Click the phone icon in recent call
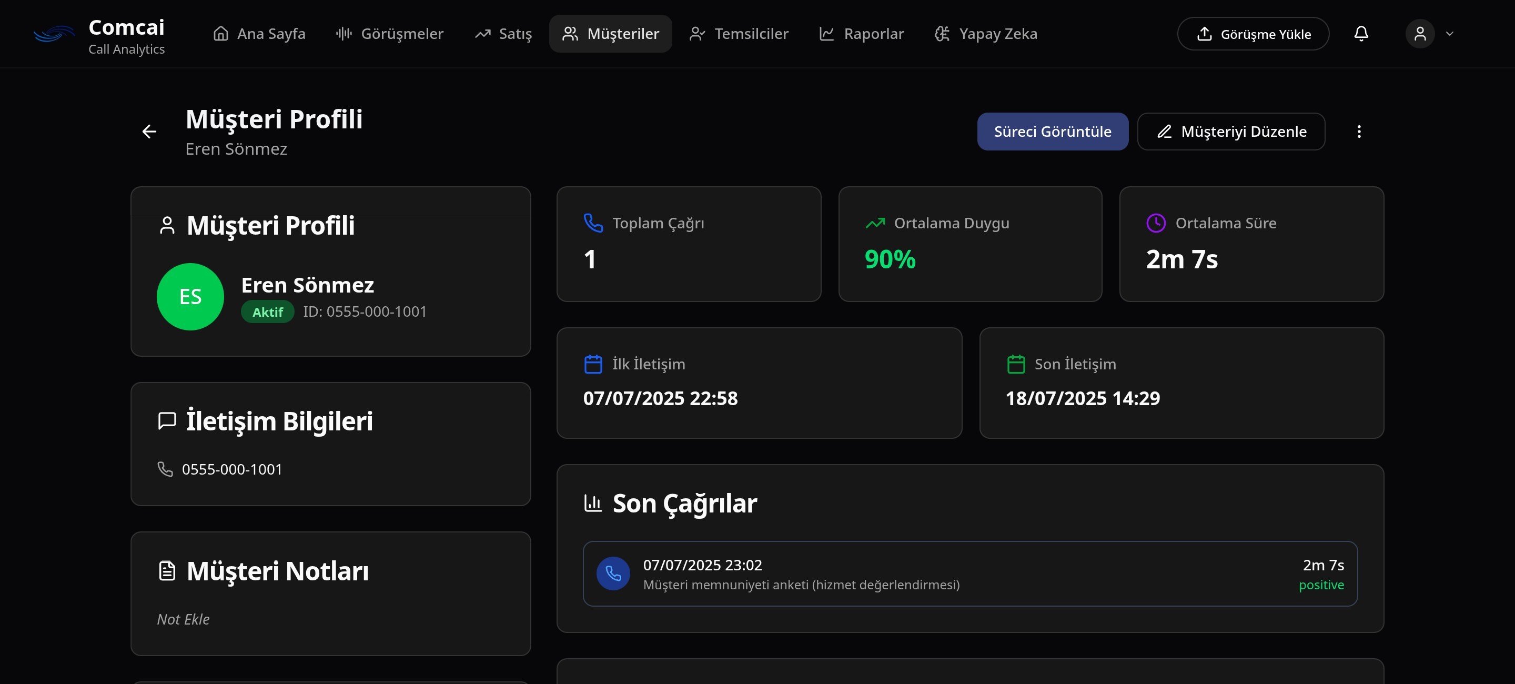This screenshot has width=1515, height=684. click(x=613, y=574)
